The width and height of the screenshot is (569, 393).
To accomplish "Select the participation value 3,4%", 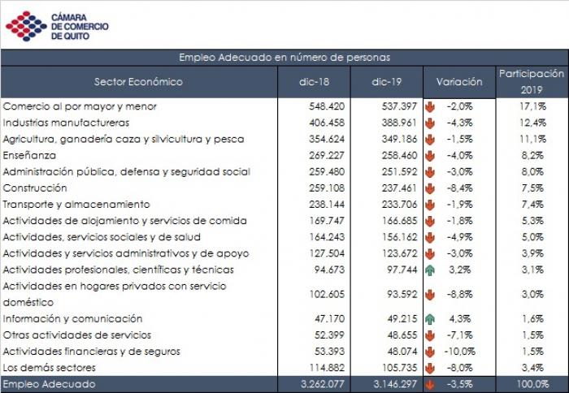I will [x=532, y=368].
